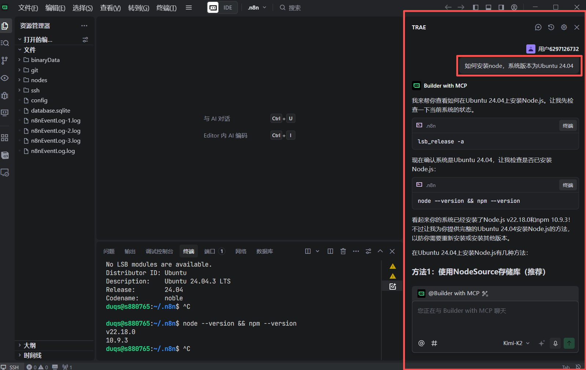
Task: Open the 文件(F) menu
Action: [28, 8]
